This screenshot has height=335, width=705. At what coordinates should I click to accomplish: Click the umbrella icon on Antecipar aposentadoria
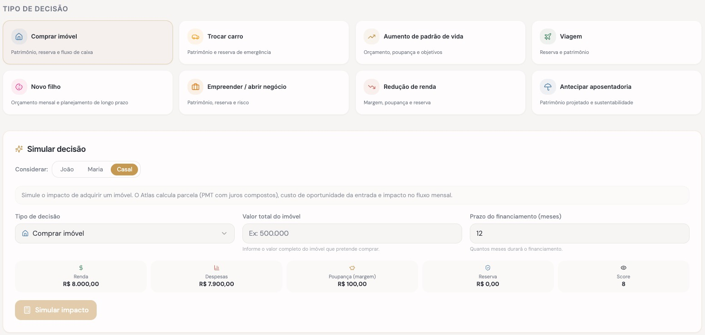pos(548,87)
